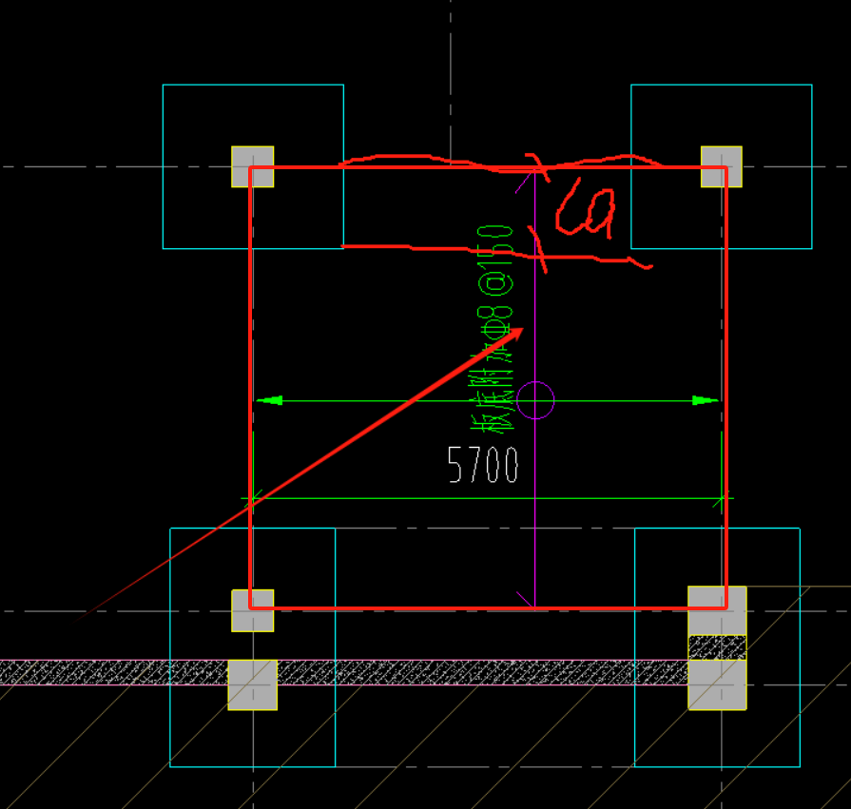Viewport: 851px width, 809px height.
Task: Click the purple circle on the rebar line
Action: pos(535,400)
